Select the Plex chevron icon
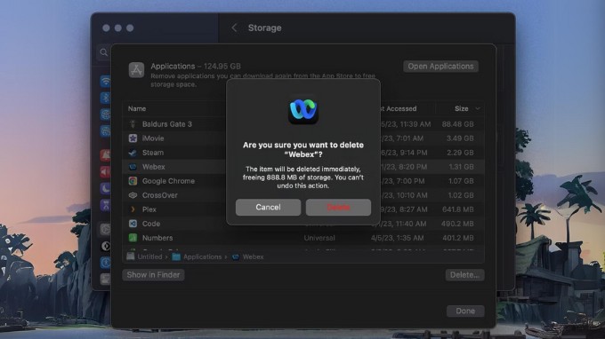Screen dimensions: 605x339 click(x=133, y=209)
